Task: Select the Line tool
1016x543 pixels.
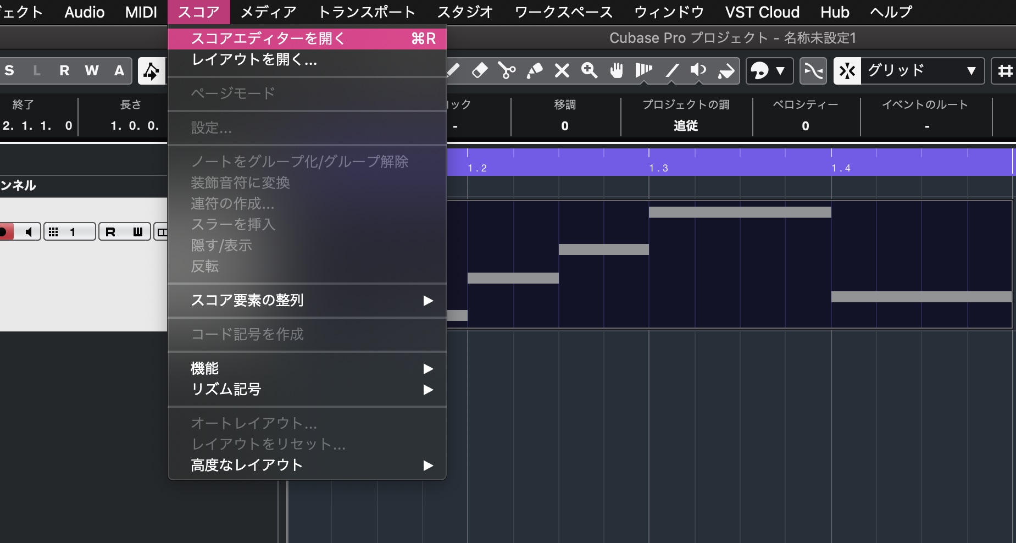Action: 672,70
